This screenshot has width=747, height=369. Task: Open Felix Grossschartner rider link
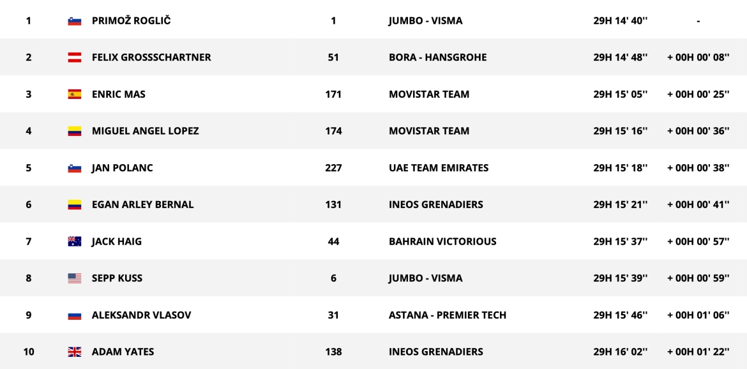coord(151,57)
